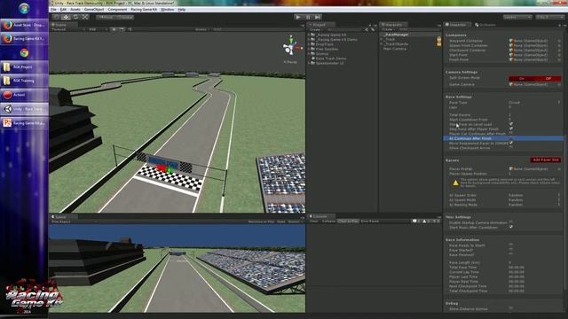Expand the _Racing Game Kit Demo folder
The height and width of the screenshot is (319, 568).
click(309, 40)
